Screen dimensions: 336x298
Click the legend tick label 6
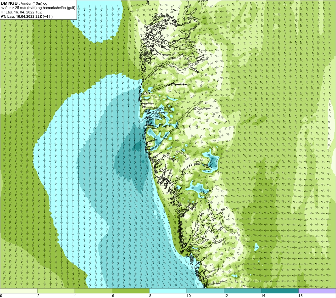113,296
